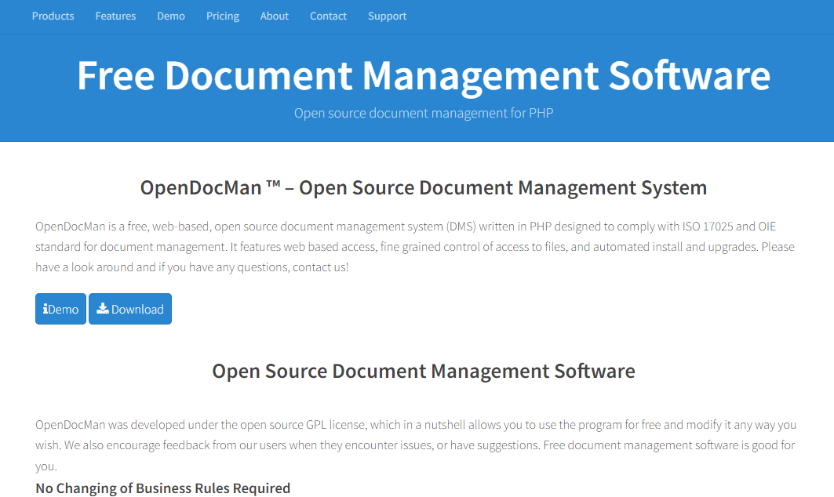View the Pricing page
The image size is (834, 497).
click(x=222, y=16)
